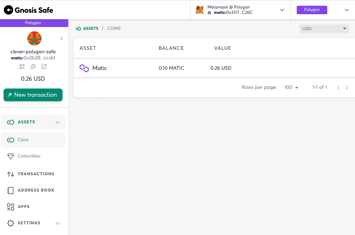This screenshot has height=235, width=355.
Task: Open the rows per page dropdown
Action: [x=291, y=87]
